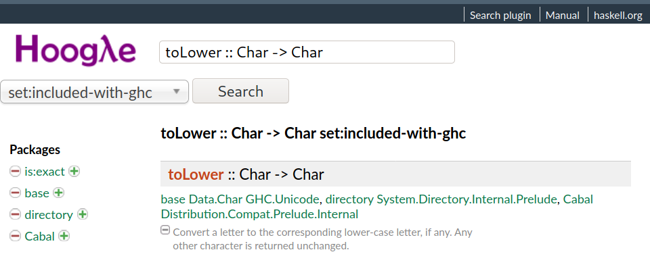Click the Hoogle logo
The height and width of the screenshot is (273, 650).
pyautogui.click(x=76, y=51)
